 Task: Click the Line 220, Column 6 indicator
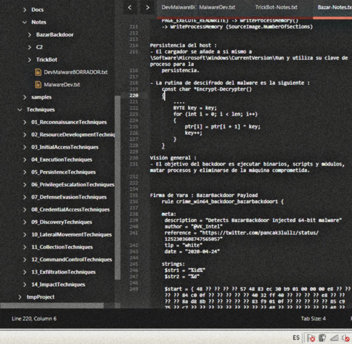point(34,318)
